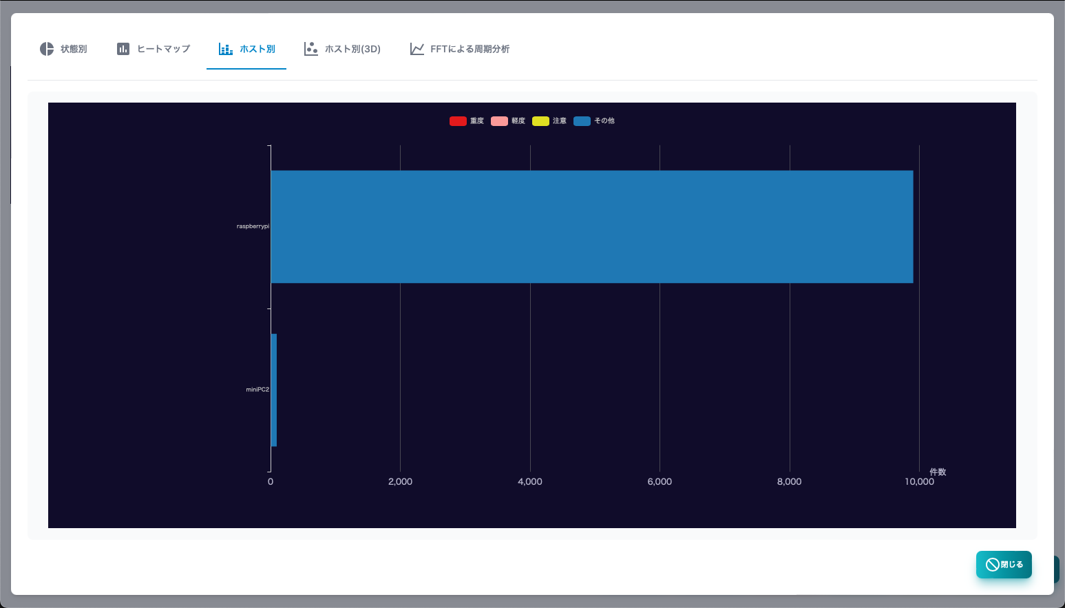
Task: Click the raspberrypi axis label
Action: tap(253, 227)
